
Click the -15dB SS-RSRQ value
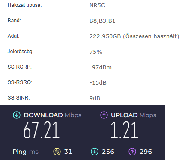(98, 83)
